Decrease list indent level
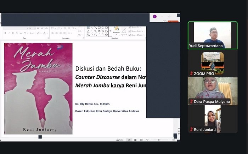Image resolution: width=248 pixels, height=154 pixels. [65, 28]
